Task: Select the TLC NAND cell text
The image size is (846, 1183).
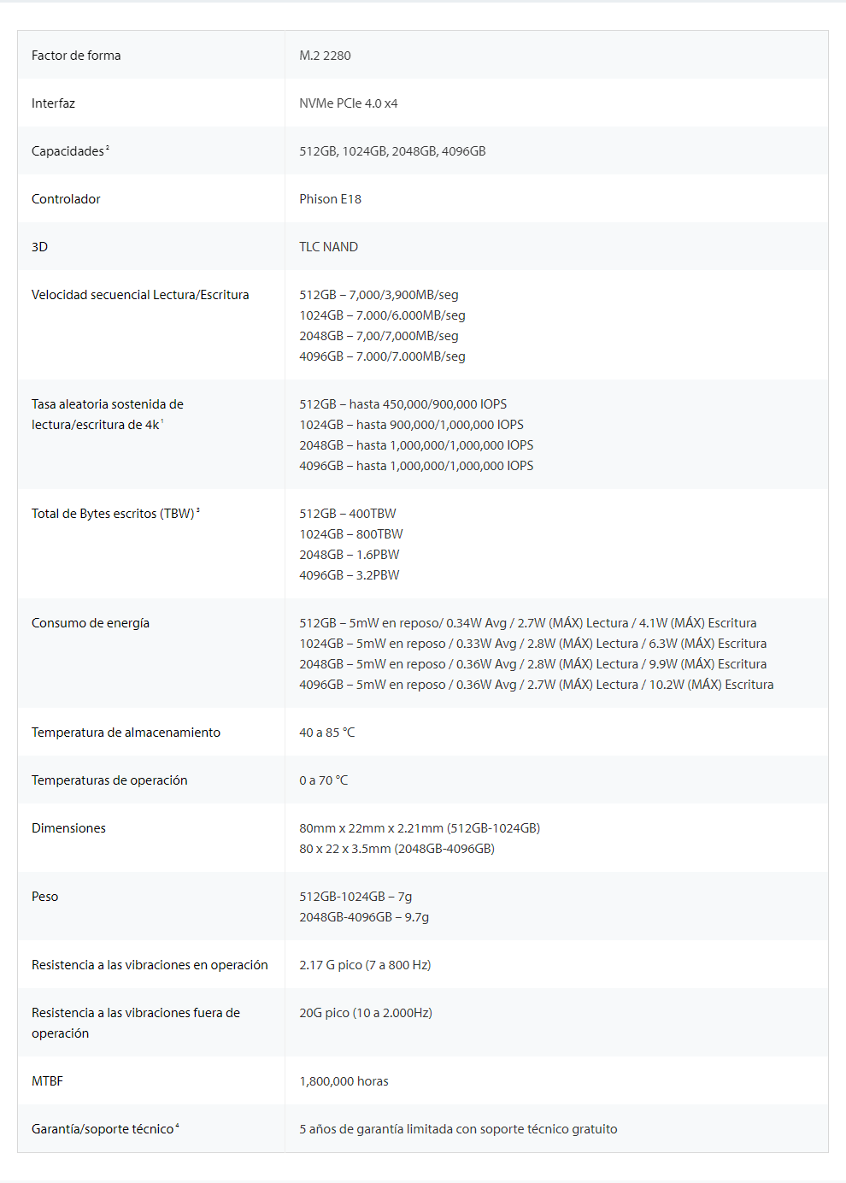Action: (328, 247)
